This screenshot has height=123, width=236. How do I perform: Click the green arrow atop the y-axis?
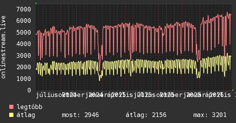tap(36, 3)
